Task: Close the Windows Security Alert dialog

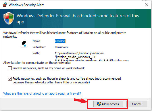Action: click(147, 5)
